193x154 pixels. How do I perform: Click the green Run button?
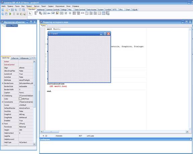pyautogui.click(x=10, y=14)
